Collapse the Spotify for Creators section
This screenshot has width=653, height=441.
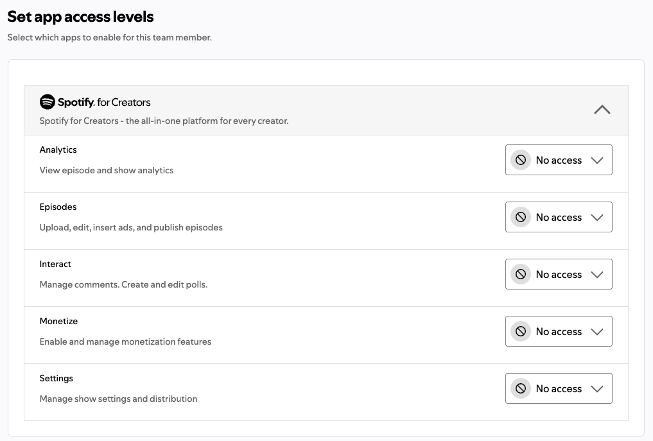[602, 110]
